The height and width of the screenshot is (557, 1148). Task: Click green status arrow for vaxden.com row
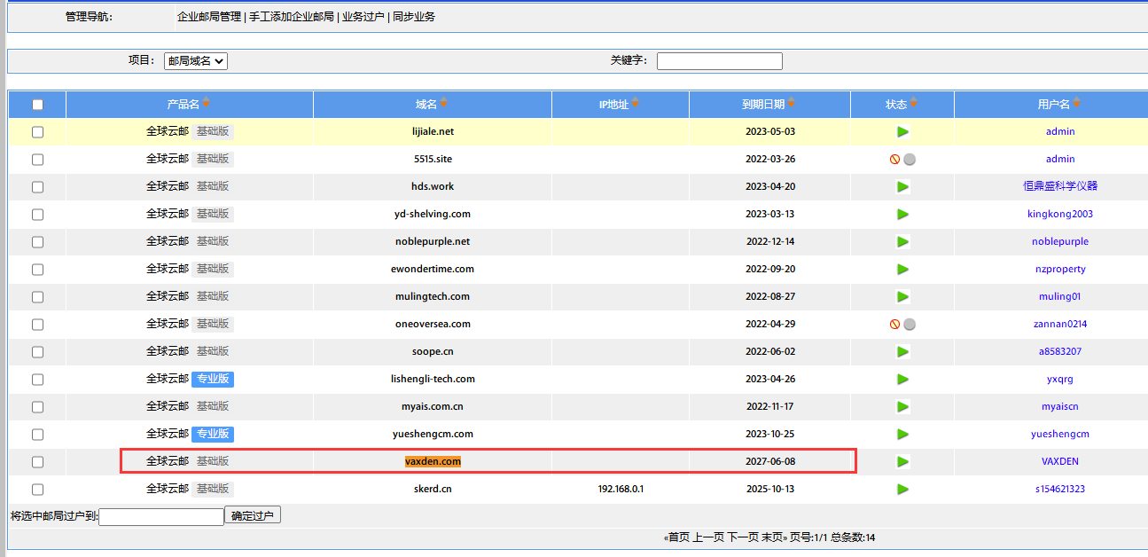[x=902, y=462]
